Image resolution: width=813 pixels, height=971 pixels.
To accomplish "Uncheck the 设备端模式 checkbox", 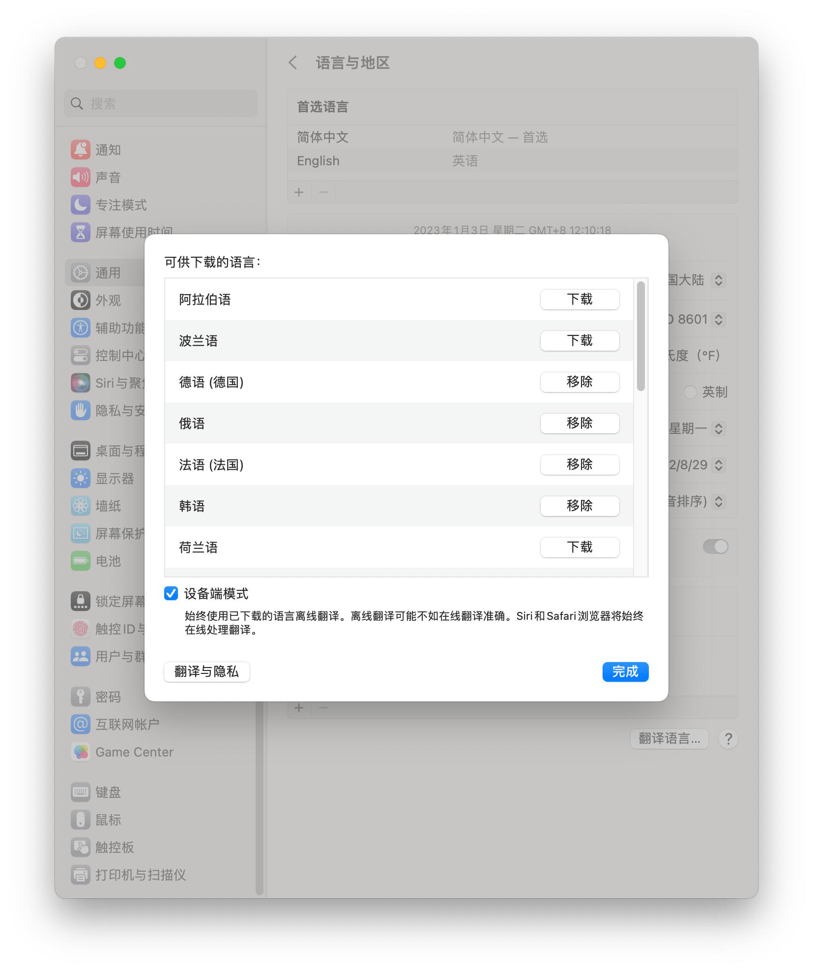I will (171, 594).
